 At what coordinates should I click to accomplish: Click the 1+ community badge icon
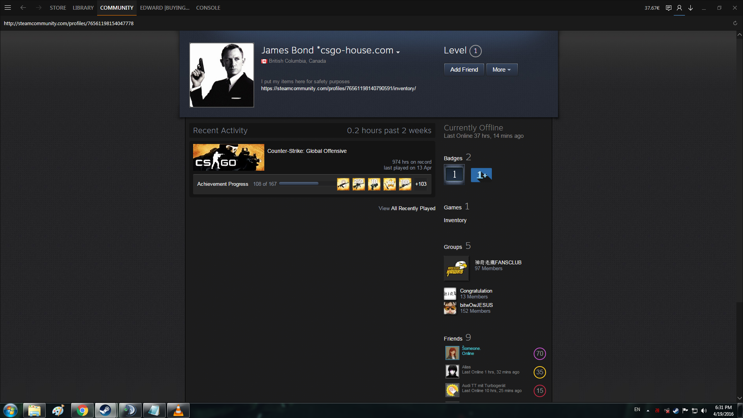tap(481, 175)
